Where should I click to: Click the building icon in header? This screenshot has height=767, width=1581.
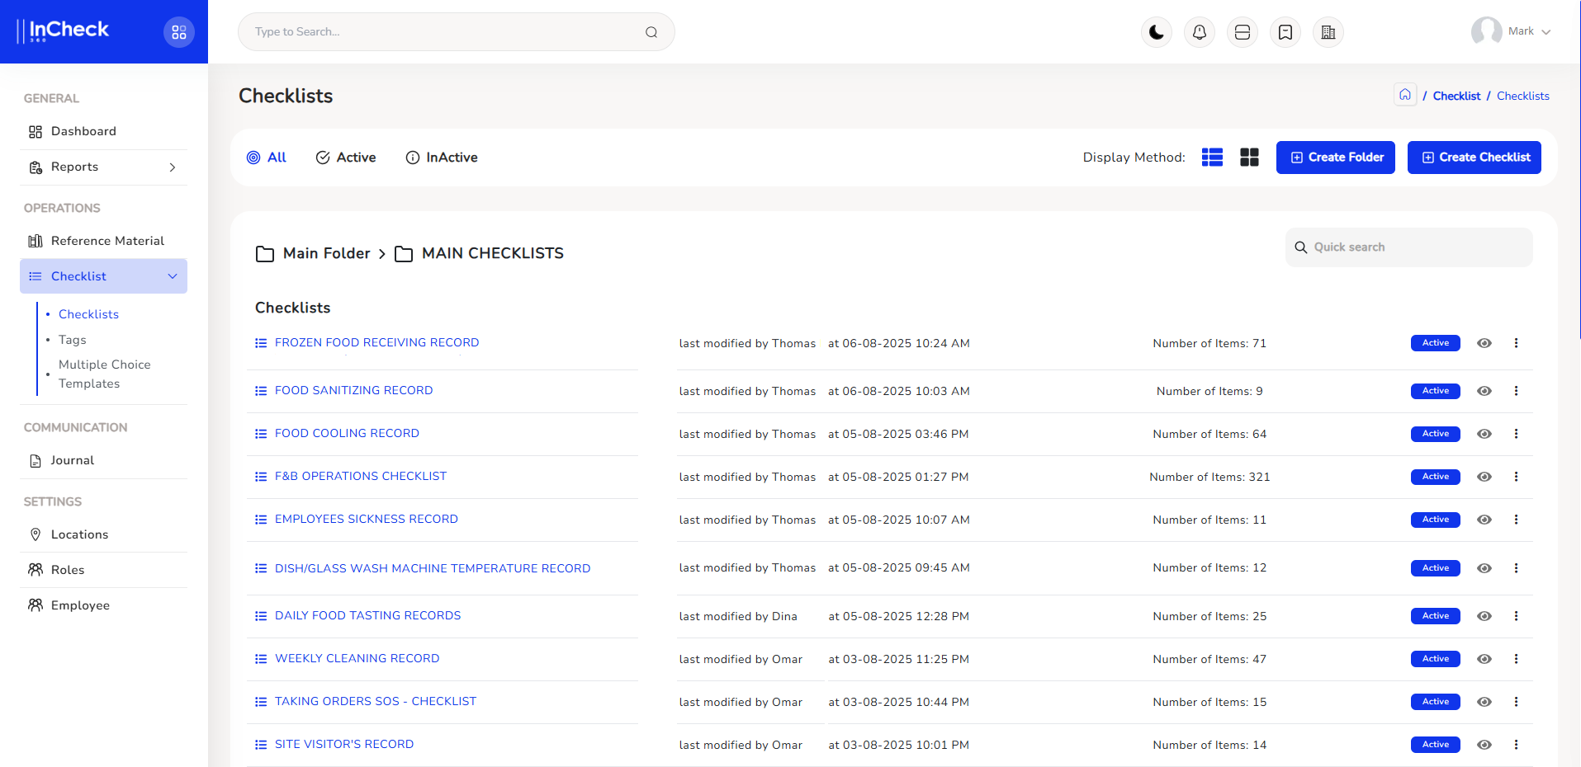click(x=1328, y=32)
